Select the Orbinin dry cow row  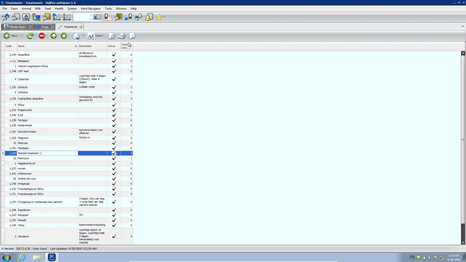click(68, 179)
